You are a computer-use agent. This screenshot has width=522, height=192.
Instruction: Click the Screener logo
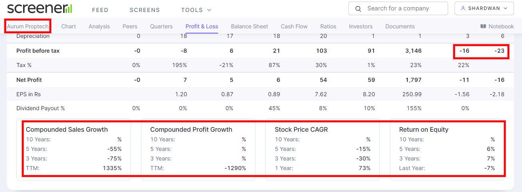point(40,8)
